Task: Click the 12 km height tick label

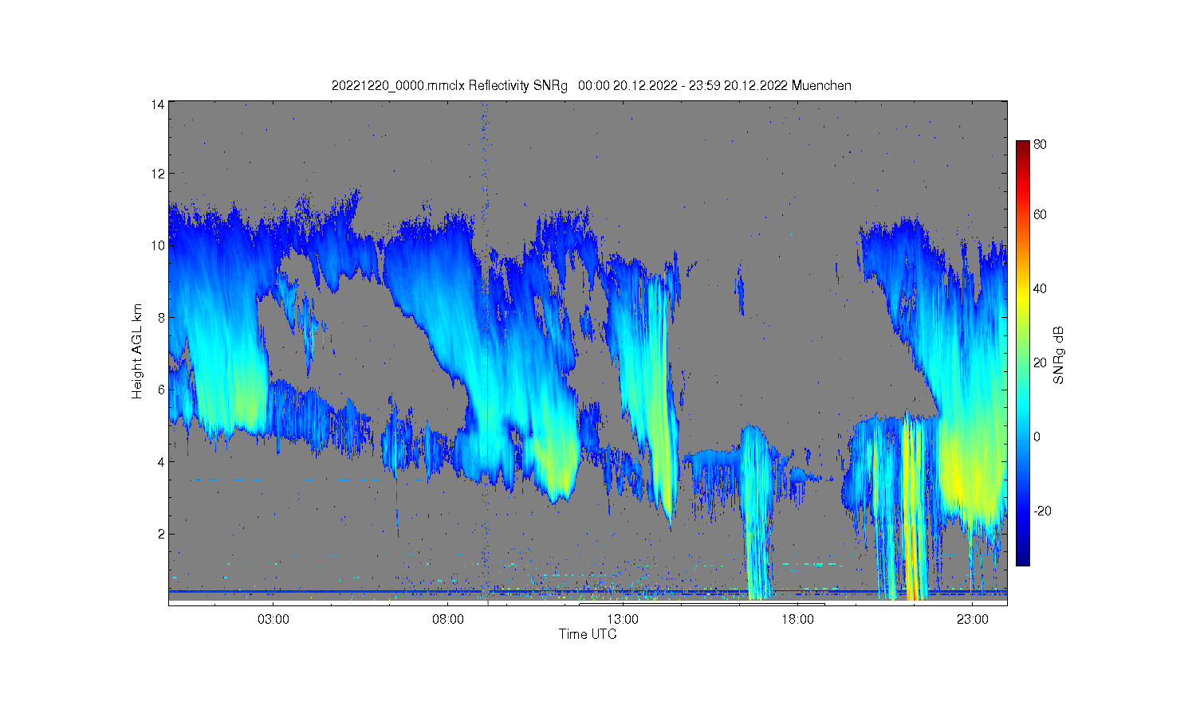Action: click(x=158, y=174)
